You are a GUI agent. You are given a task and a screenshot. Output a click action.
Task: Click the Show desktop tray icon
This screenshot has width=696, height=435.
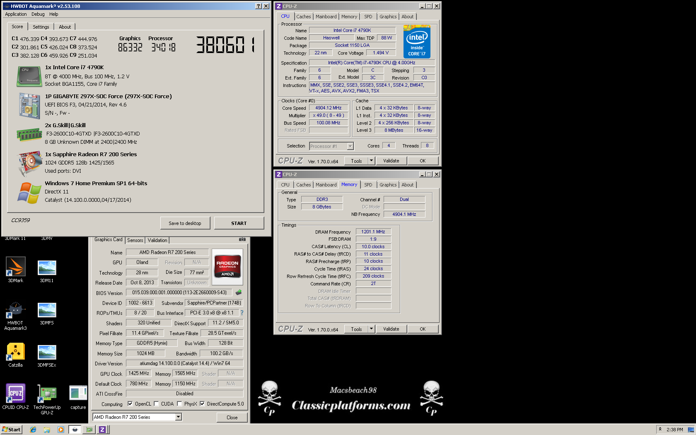[x=691, y=430]
